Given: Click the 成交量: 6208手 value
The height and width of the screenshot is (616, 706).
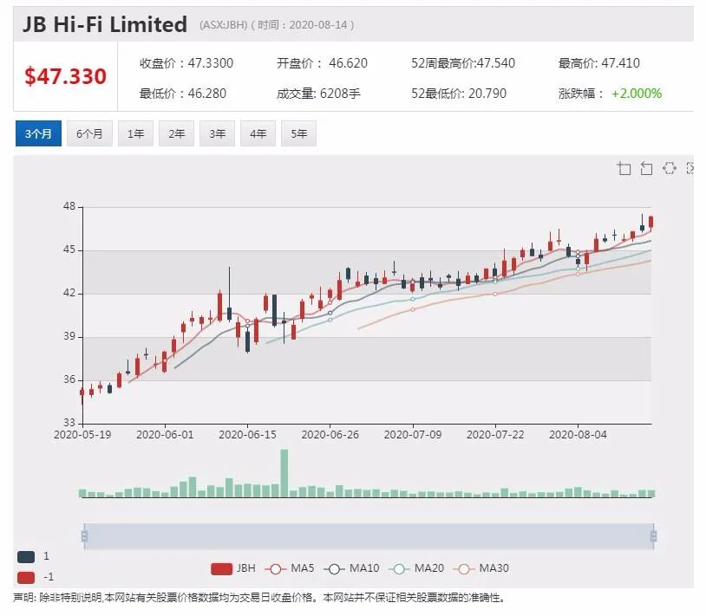Looking at the screenshot, I should point(318,94).
